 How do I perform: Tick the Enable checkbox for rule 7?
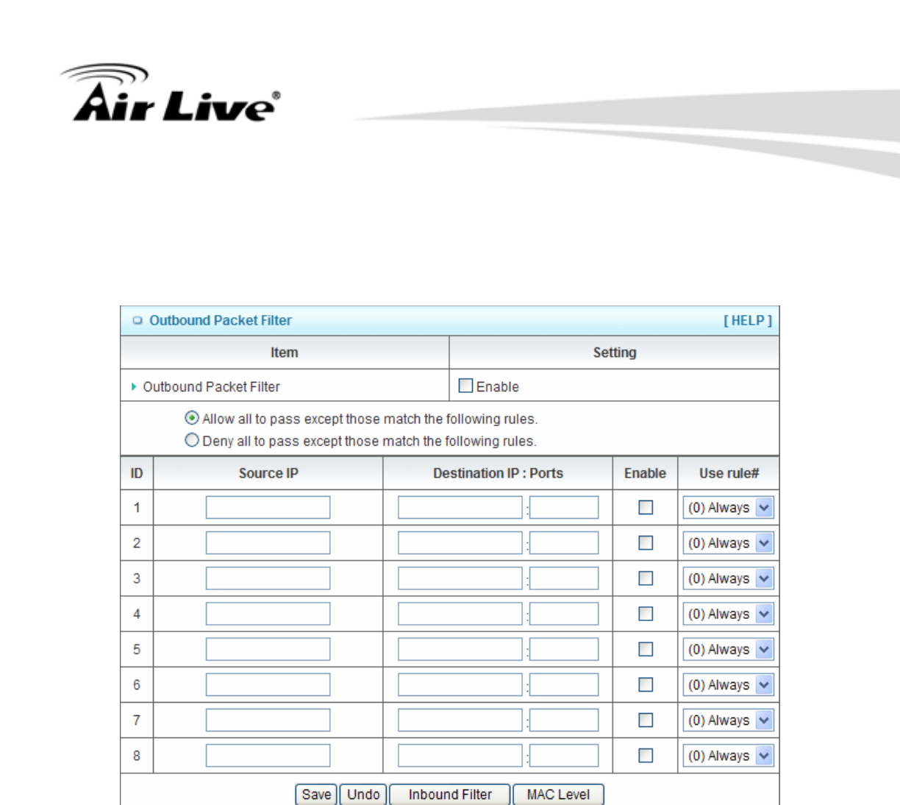pos(646,720)
